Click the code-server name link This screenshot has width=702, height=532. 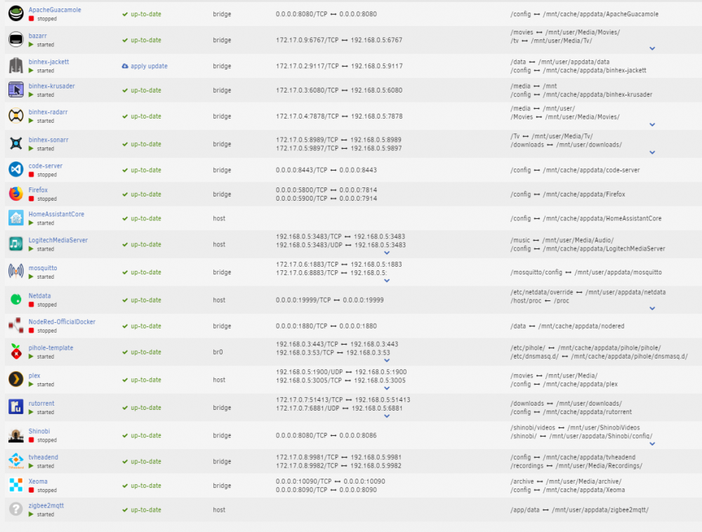pyautogui.click(x=46, y=166)
